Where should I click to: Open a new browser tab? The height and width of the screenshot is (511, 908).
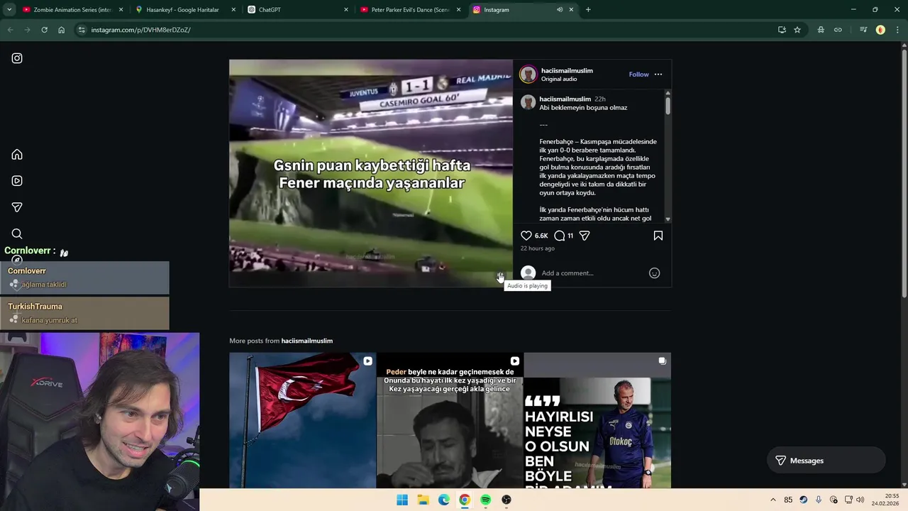point(588,10)
